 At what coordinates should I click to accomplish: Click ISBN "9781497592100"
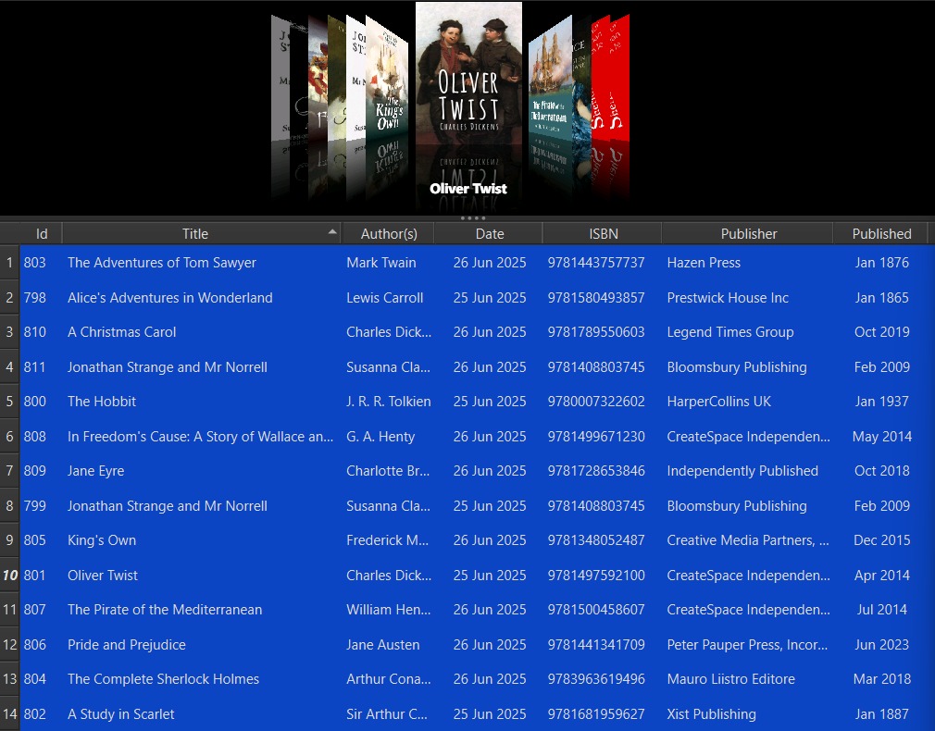[596, 576]
